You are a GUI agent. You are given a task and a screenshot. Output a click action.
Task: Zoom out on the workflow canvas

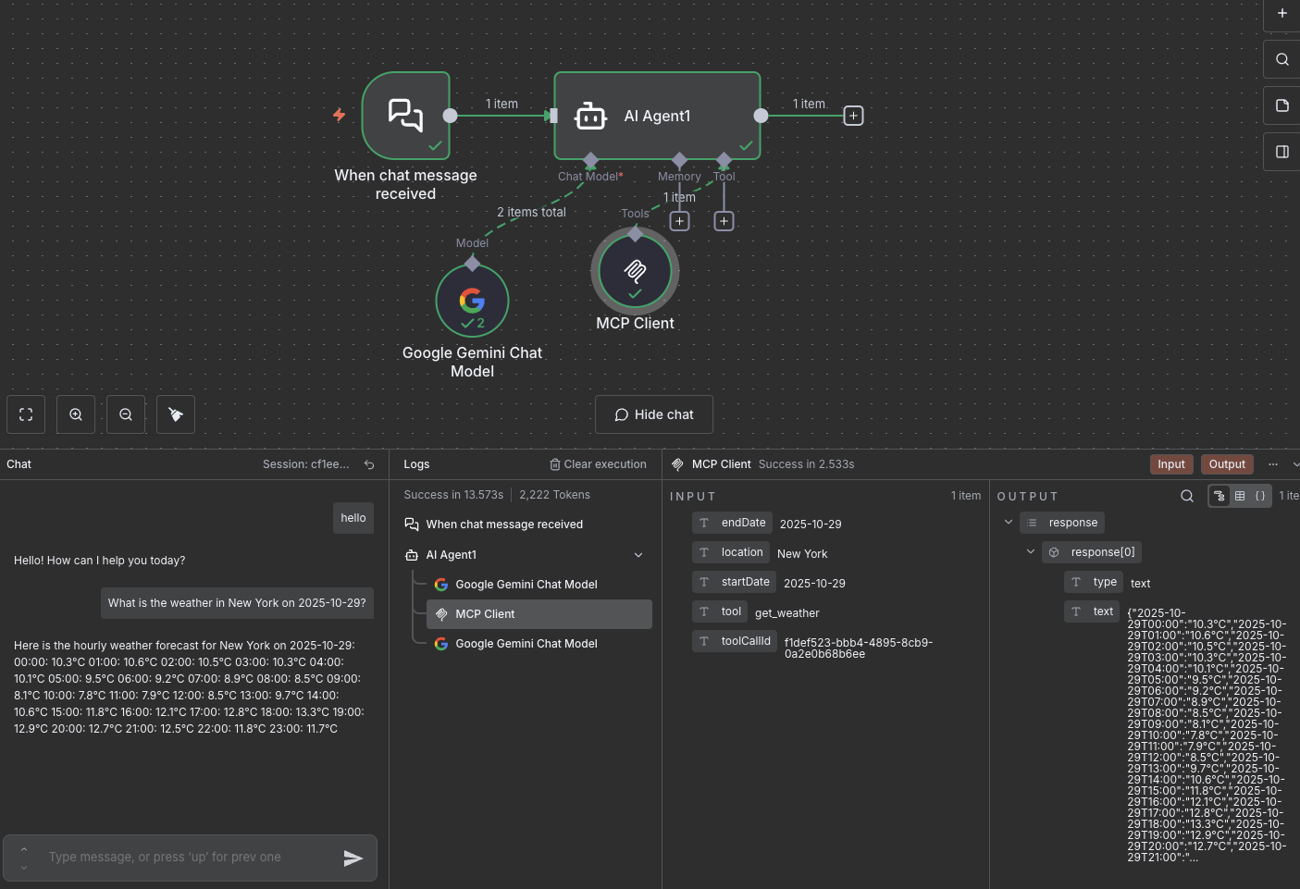126,414
